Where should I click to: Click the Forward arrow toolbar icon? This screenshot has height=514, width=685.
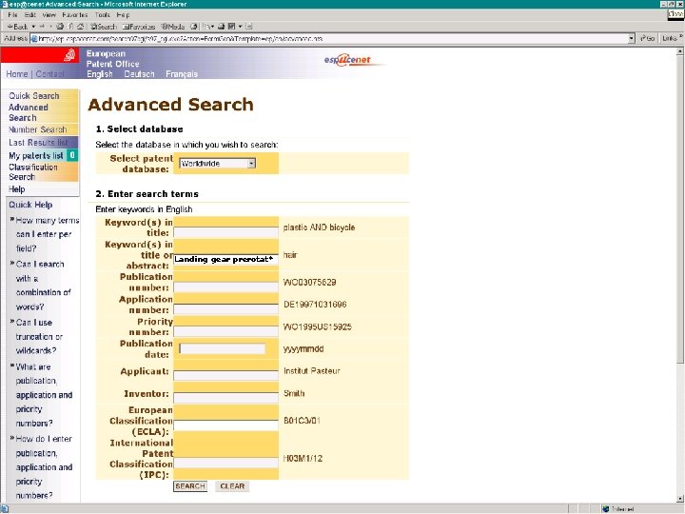tap(43, 27)
